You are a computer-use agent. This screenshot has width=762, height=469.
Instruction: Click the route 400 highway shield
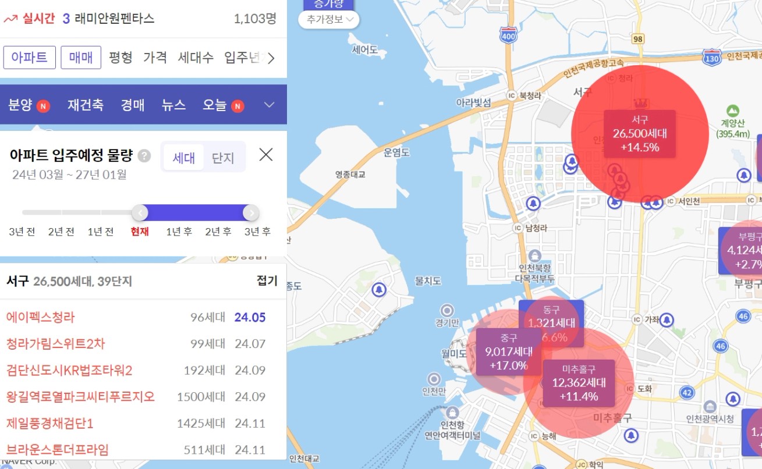(508, 34)
